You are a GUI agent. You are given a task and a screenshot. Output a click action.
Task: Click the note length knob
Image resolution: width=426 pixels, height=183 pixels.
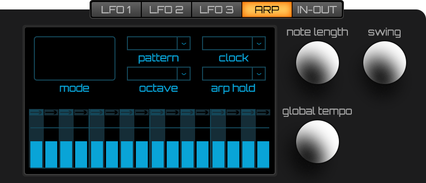tap(318, 63)
